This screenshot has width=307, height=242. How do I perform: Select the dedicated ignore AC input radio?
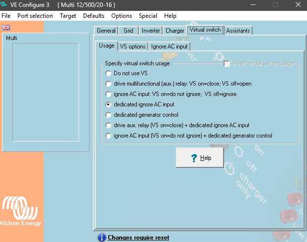pos(108,104)
